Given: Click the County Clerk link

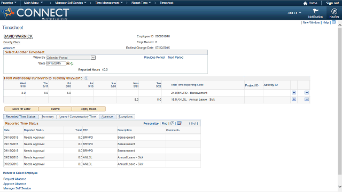Looking at the screenshot, I should 12,42.
